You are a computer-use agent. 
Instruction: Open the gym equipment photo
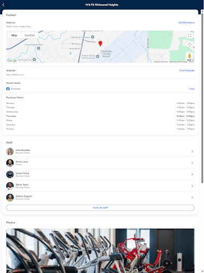pyautogui.click(x=100, y=251)
